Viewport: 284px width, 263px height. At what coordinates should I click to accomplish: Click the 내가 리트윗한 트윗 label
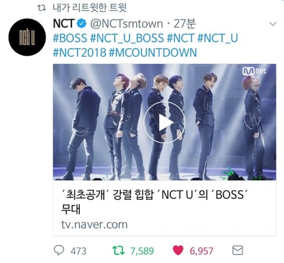point(90,8)
